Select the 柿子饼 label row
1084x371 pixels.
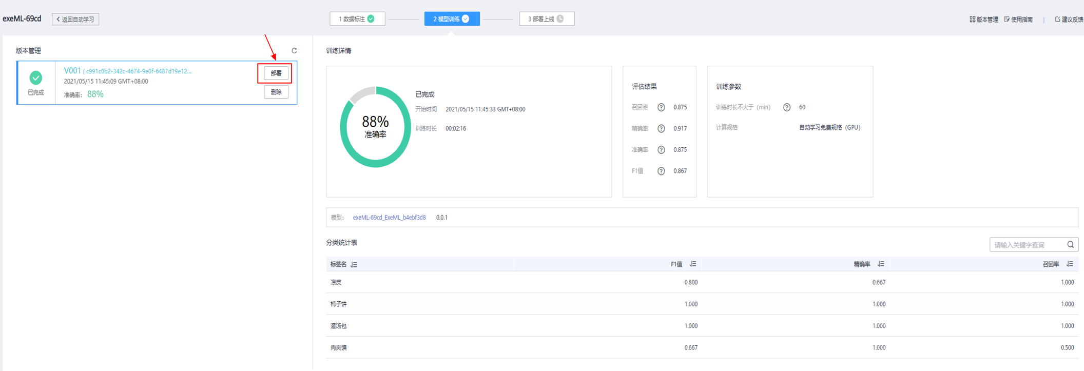pos(702,304)
